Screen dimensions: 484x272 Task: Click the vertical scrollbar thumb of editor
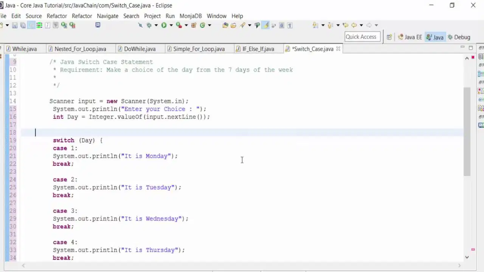coord(467,131)
